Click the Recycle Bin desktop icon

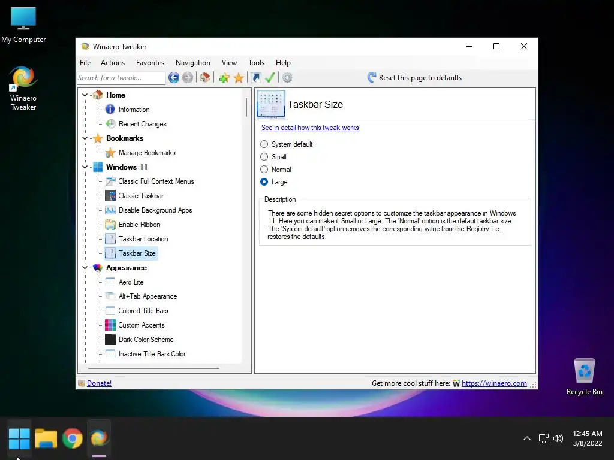tap(584, 377)
